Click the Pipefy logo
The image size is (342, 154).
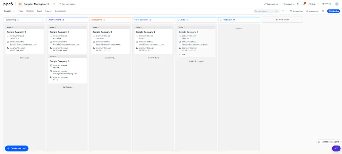pyautogui.click(x=8, y=4)
